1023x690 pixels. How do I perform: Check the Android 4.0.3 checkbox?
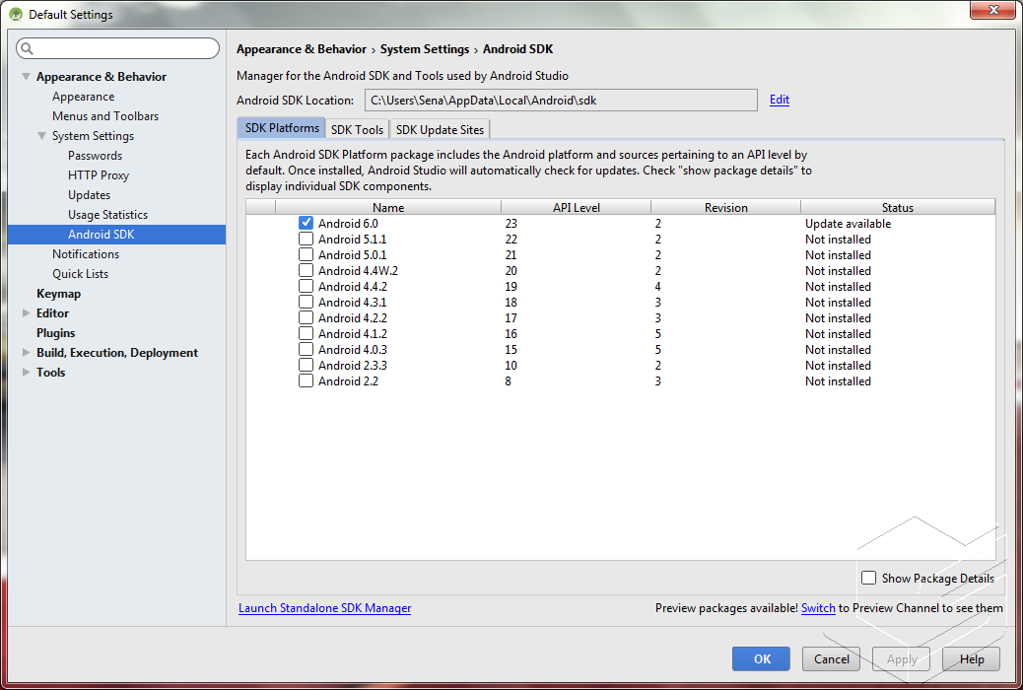point(306,349)
